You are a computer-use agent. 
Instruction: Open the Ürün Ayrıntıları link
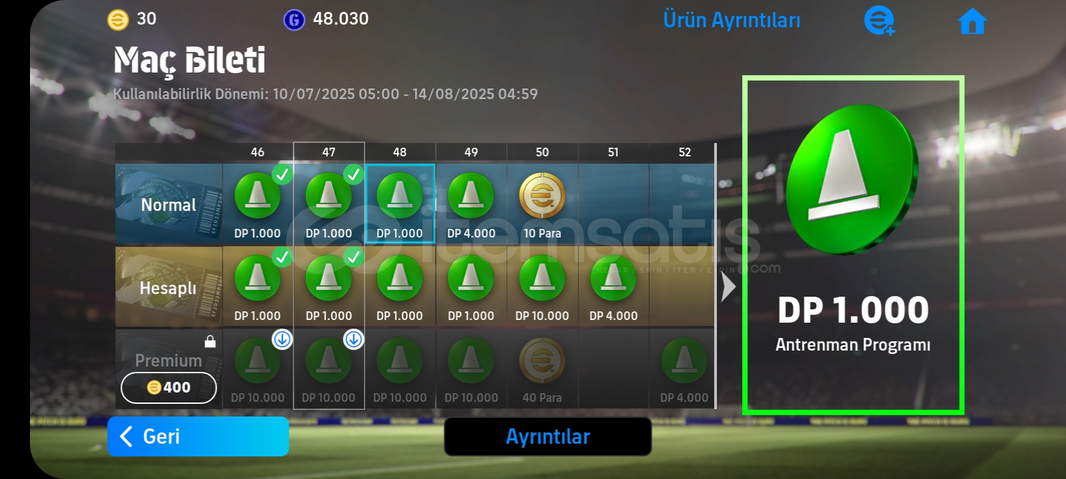(x=732, y=21)
